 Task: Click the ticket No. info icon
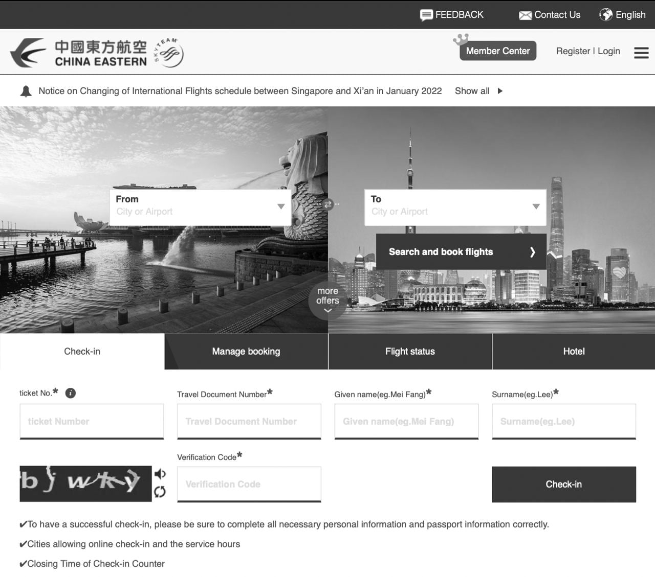(x=71, y=393)
